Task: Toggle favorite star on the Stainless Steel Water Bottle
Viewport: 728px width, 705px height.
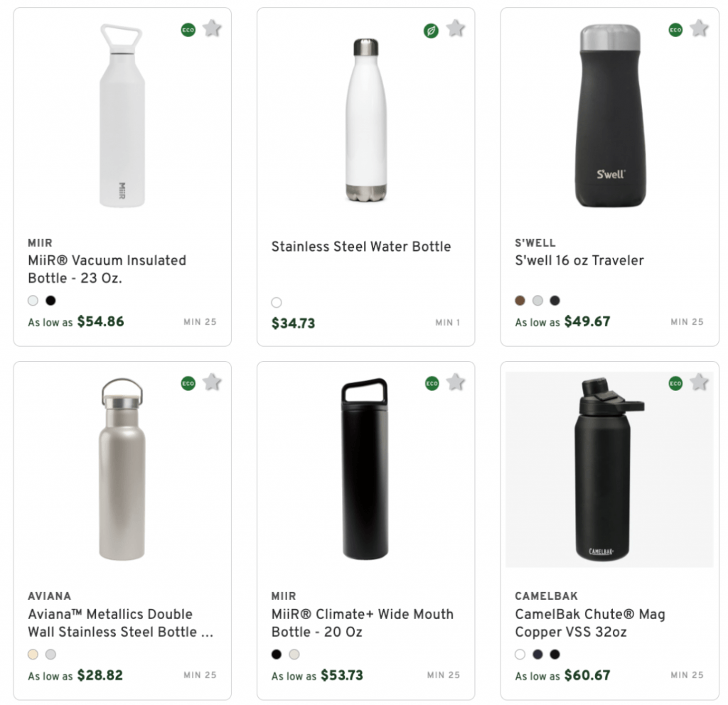Action: click(456, 30)
